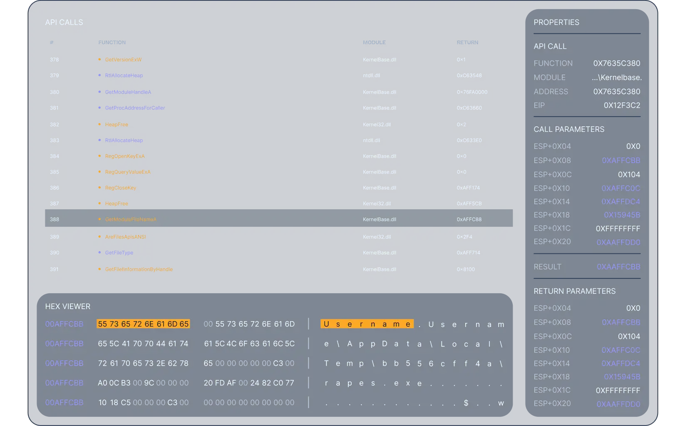The image size is (685, 426).
Task: Follow the ESP+0X14 address in Call Parameters
Action: [x=621, y=201]
